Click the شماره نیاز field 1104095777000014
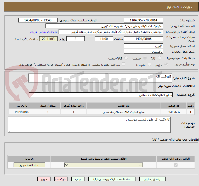 point(143,20)
